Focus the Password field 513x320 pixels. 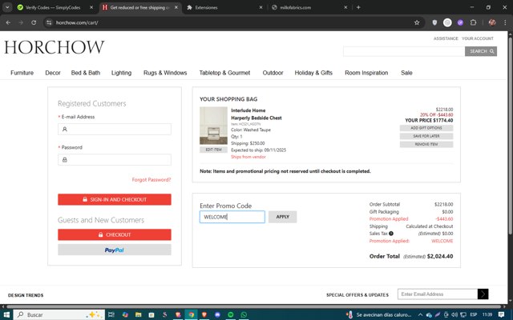pyautogui.click(x=115, y=160)
